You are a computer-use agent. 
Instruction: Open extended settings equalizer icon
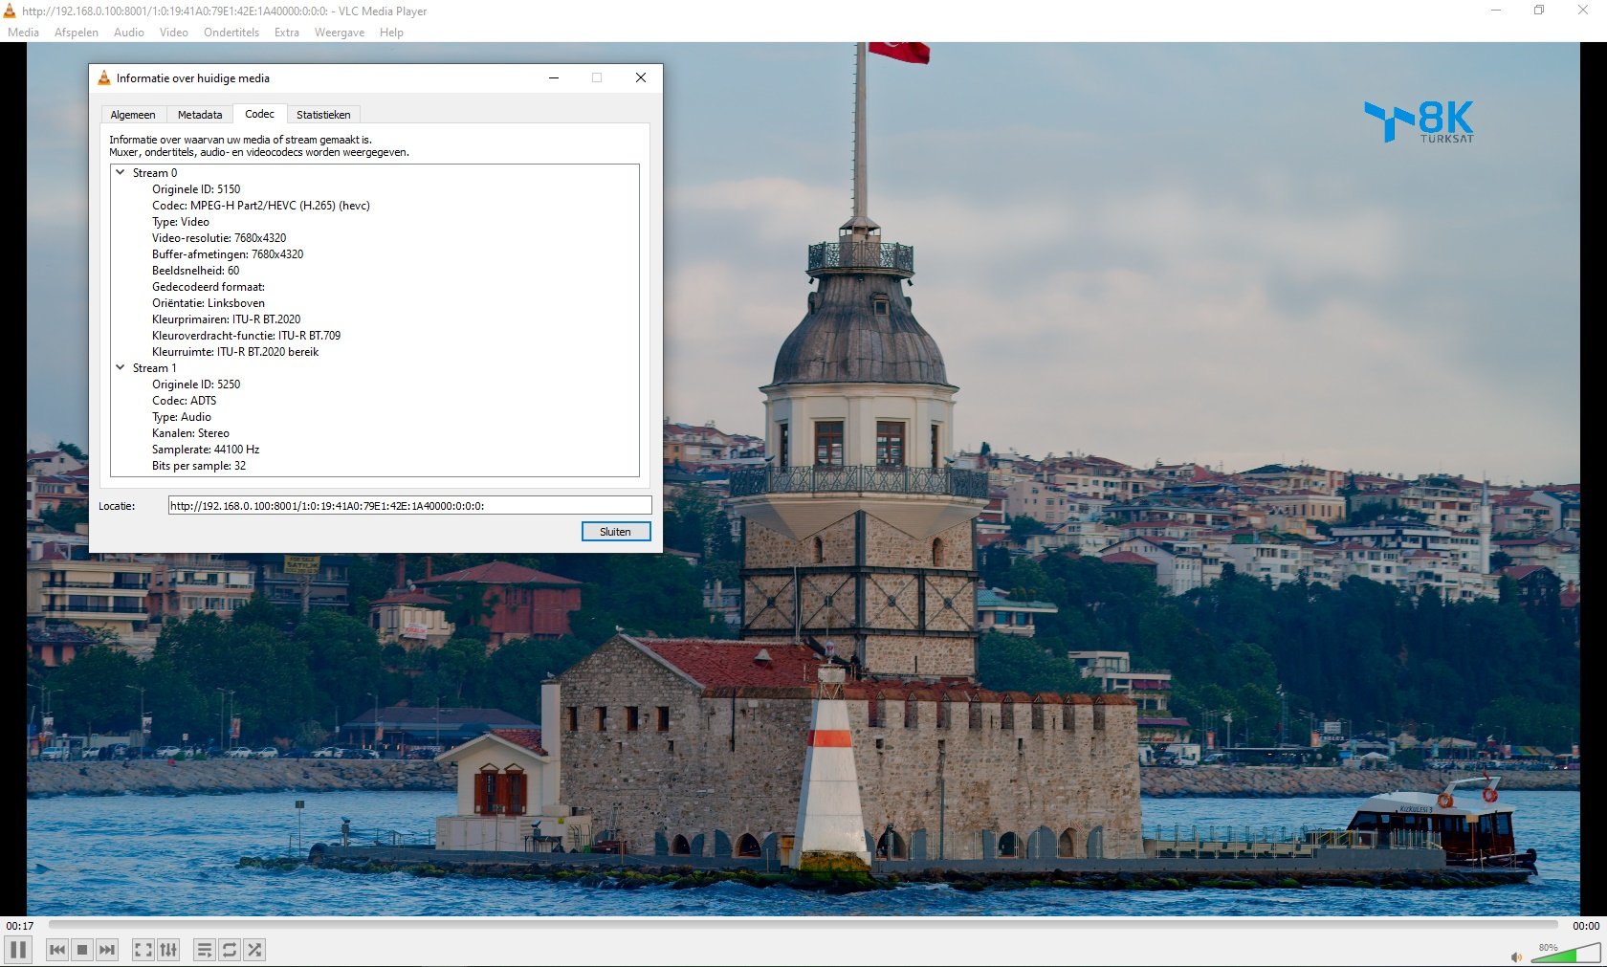(x=168, y=950)
